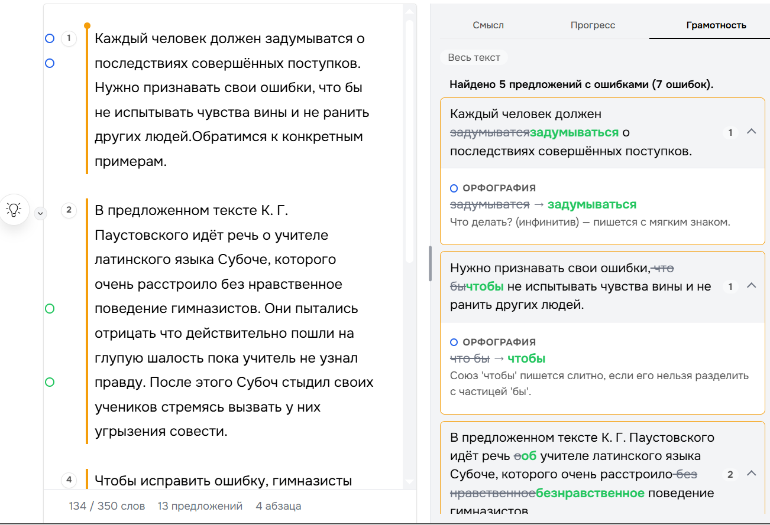Screen dimensions: 770x525
Task: Click error count badge on 'Нужно признавать' card
Action: (x=730, y=286)
